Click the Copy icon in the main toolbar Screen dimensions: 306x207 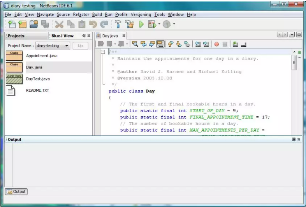point(70,25)
